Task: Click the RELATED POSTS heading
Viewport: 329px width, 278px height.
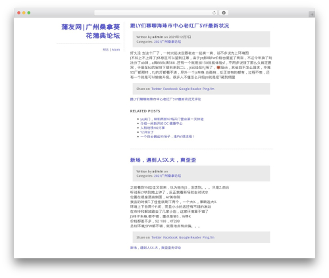Action: [x=145, y=111]
